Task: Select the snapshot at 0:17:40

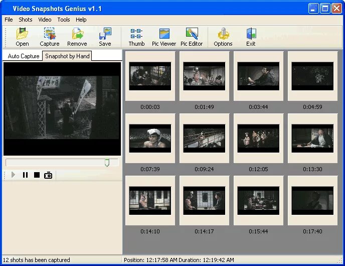Action: [x=312, y=201]
